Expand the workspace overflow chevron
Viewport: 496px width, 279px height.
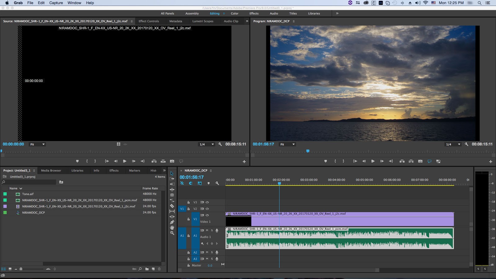coord(337,13)
